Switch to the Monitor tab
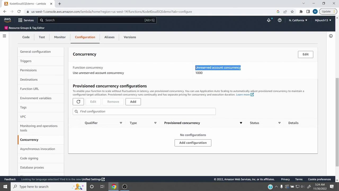This screenshot has width=339, height=191. tap(60, 37)
